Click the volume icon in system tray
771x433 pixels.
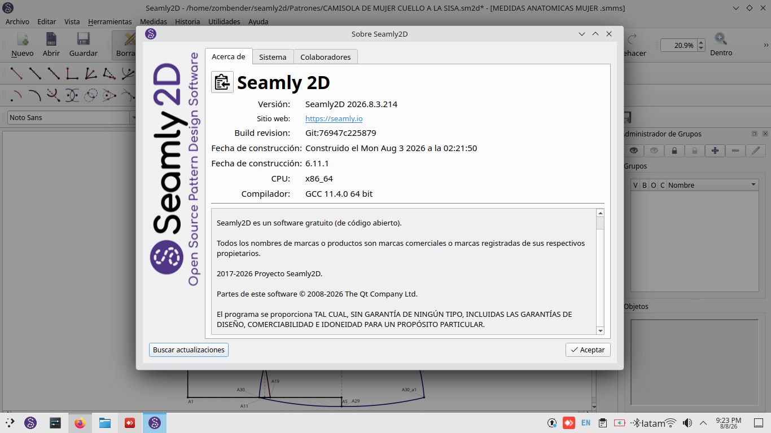click(687, 423)
